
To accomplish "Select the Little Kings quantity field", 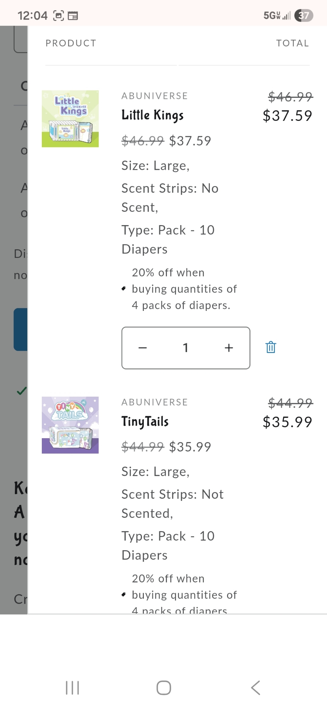I will [x=186, y=348].
